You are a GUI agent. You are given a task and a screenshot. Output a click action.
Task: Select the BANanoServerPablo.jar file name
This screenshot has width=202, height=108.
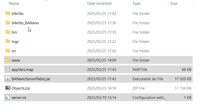31,79
